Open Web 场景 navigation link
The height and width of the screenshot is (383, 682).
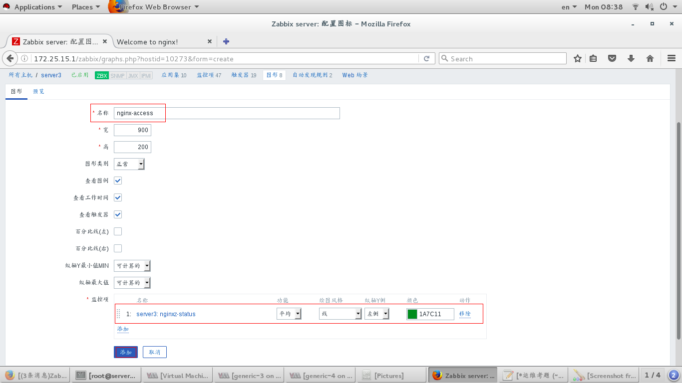(x=355, y=75)
